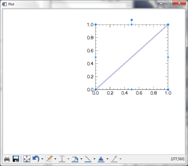Minimize the Plot window
This screenshot has width=188, height=166.
click(161, 3)
